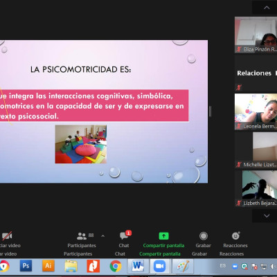This screenshot has width=277, height=277.
Task: Select Michelle Lizet's video thumbnail
Action: 256,150
